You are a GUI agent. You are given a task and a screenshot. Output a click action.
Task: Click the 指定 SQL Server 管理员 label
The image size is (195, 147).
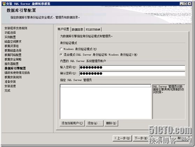(76, 80)
